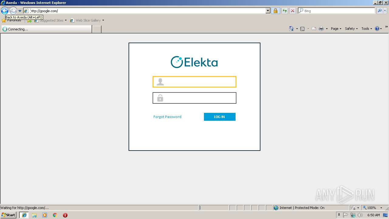Show hidden system tray icons
The image size is (389, 219).
pyautogui.click(x=339, y=215)
